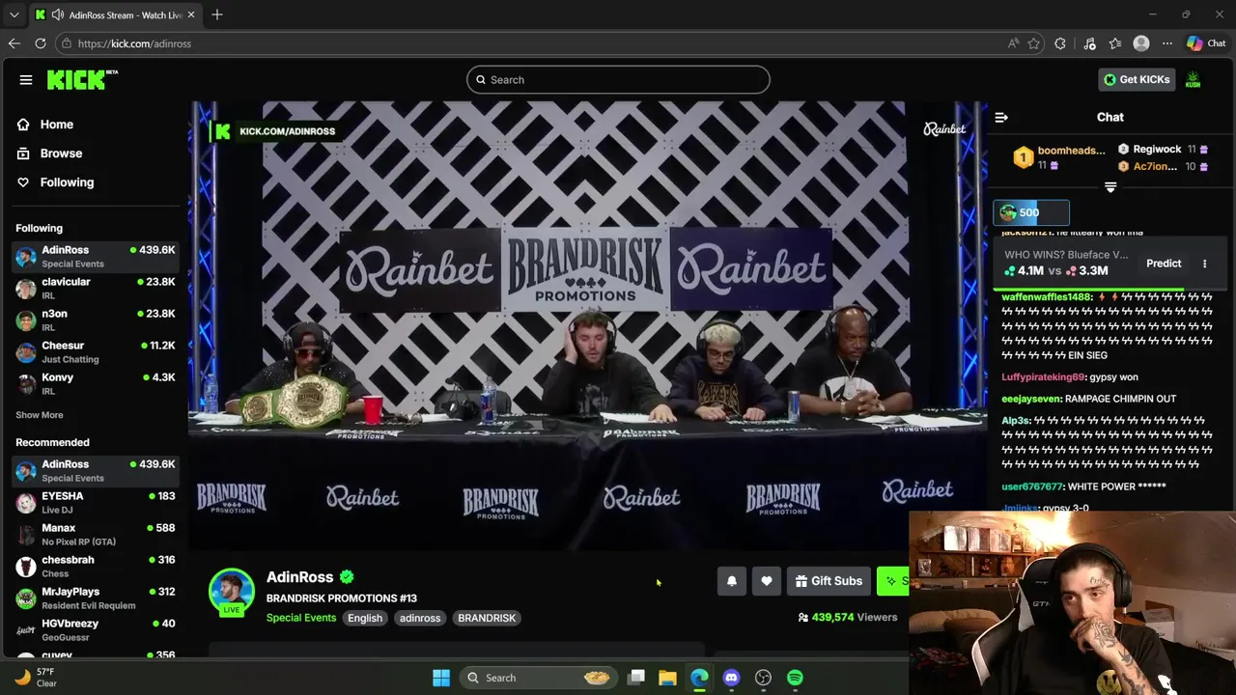Click the adinross tag
The width and height of the screenshot is (1236, 695).
[420, 618]
